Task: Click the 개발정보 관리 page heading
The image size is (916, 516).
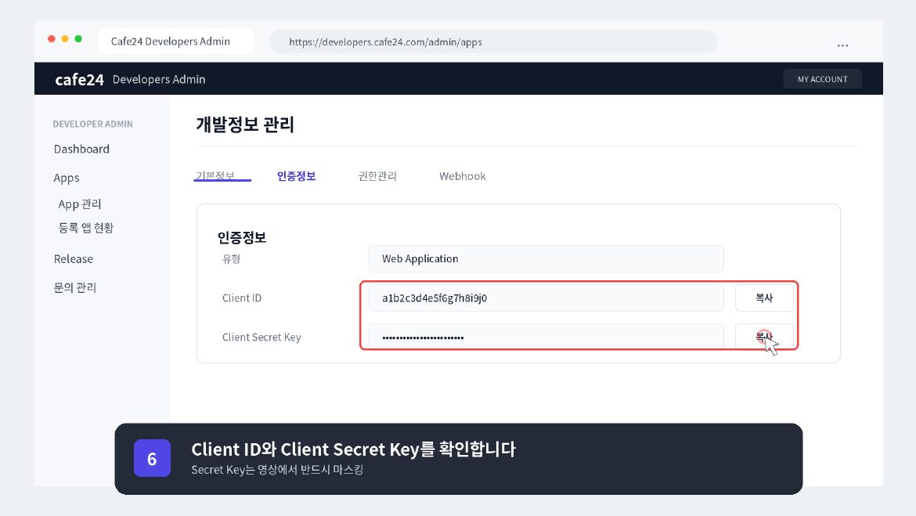Action: [x=245, y=124]
